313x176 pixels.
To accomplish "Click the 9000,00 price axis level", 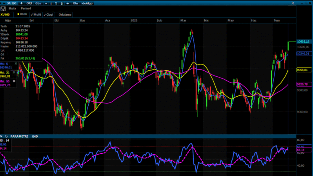I will coord(302,112).
